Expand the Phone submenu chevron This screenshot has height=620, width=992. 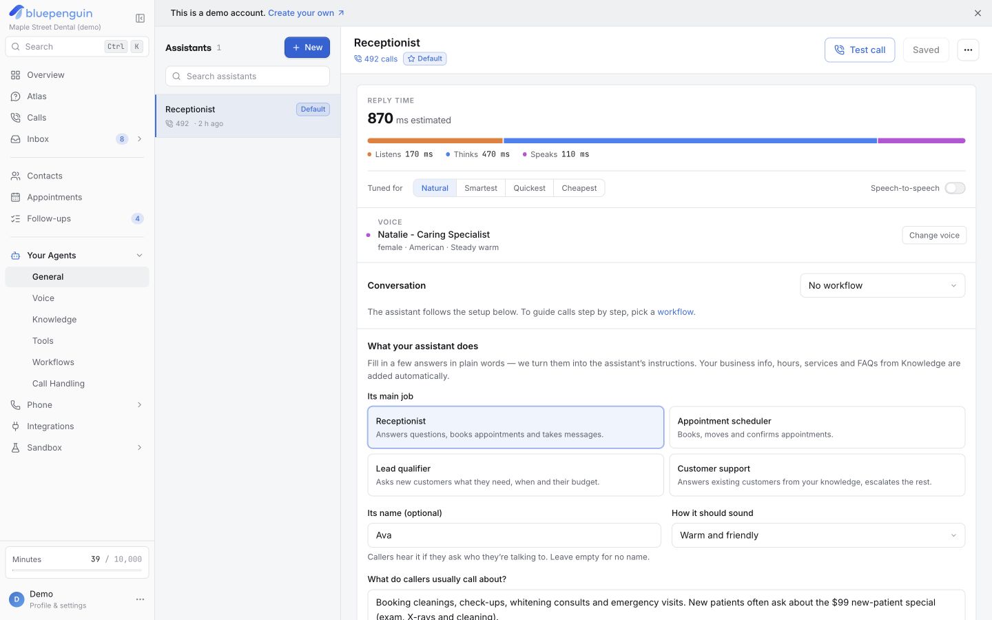[139, 405]
